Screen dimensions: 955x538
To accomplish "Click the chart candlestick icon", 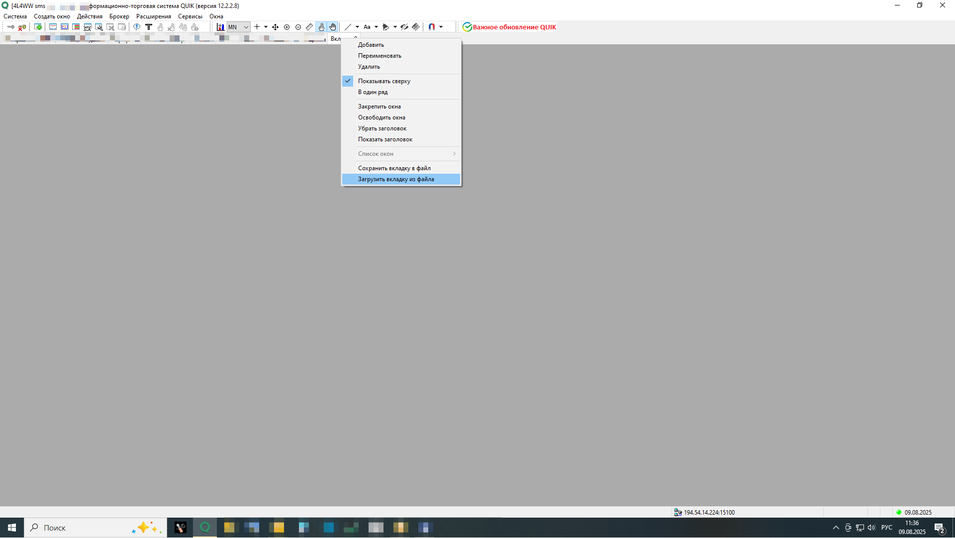I will coord(220,27).
